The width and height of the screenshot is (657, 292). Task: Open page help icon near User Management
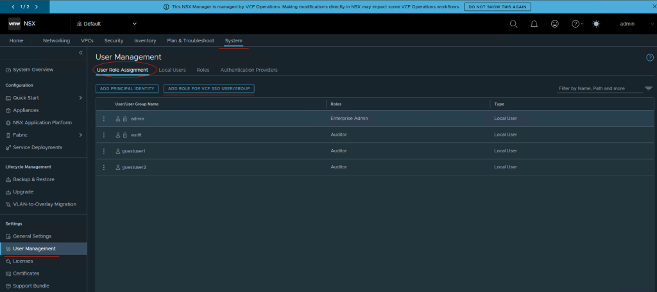(x=650, y=58)
